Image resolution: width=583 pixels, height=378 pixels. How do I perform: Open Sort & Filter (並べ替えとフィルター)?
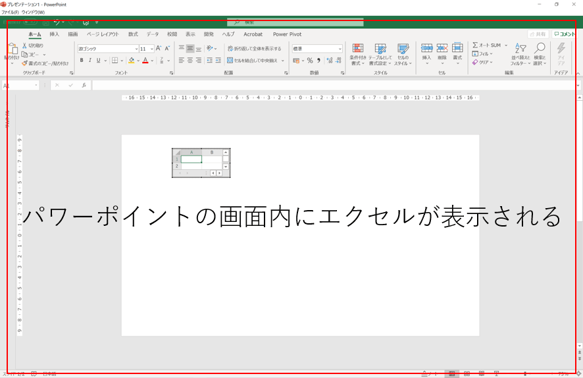pos(520,54)
